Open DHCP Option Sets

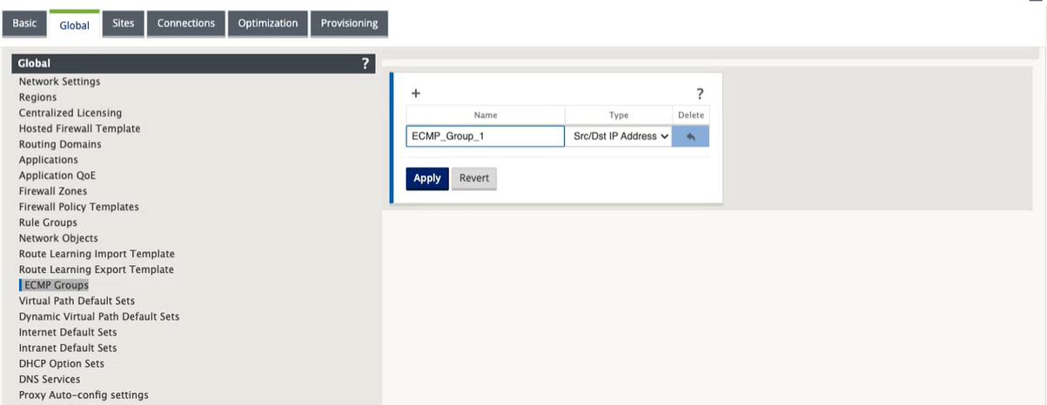pos(62,363)
